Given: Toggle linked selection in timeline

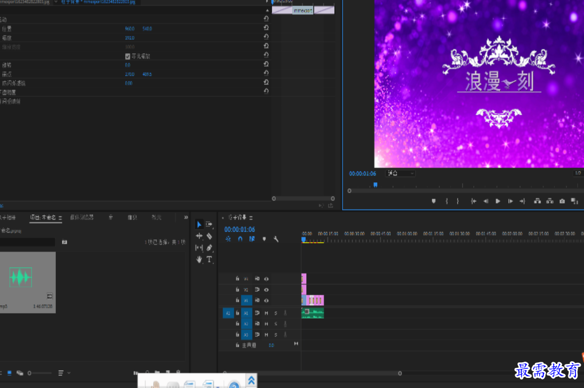Looking at the screenshot, I should (x=252, y=239).
